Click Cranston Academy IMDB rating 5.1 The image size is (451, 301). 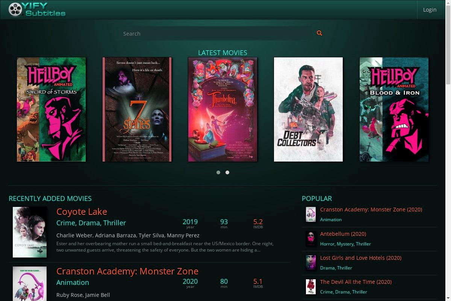click(x=258, y=283)
